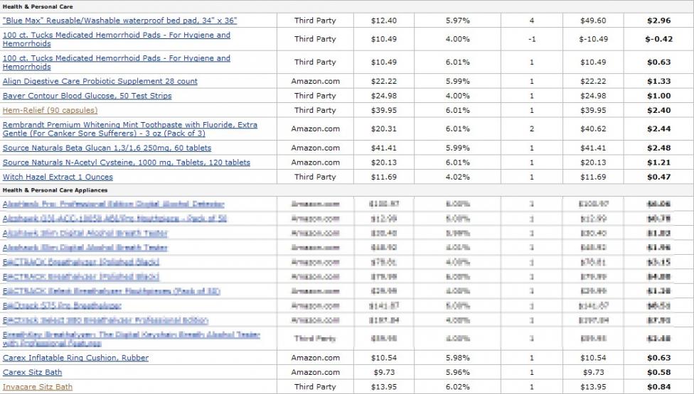Open the Carex Sitz Bath link
The height and width of the screenshot is (394, 694).
click(x=32, y=373)
